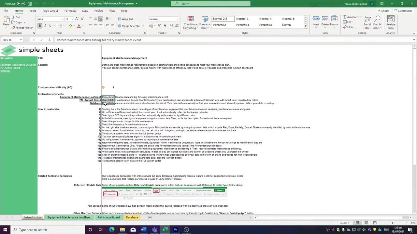The width and height of the screenshot is (417, 234).
Task: Switch to the Page Layout tab
Action: 50,11
